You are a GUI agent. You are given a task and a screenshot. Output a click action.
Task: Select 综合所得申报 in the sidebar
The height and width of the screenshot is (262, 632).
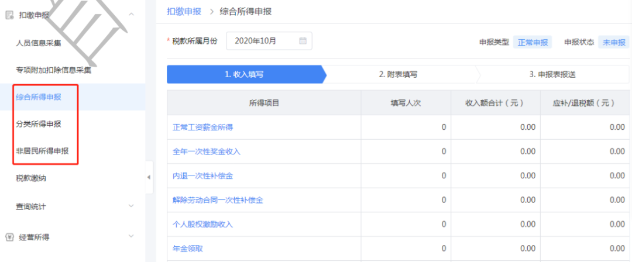39,96
